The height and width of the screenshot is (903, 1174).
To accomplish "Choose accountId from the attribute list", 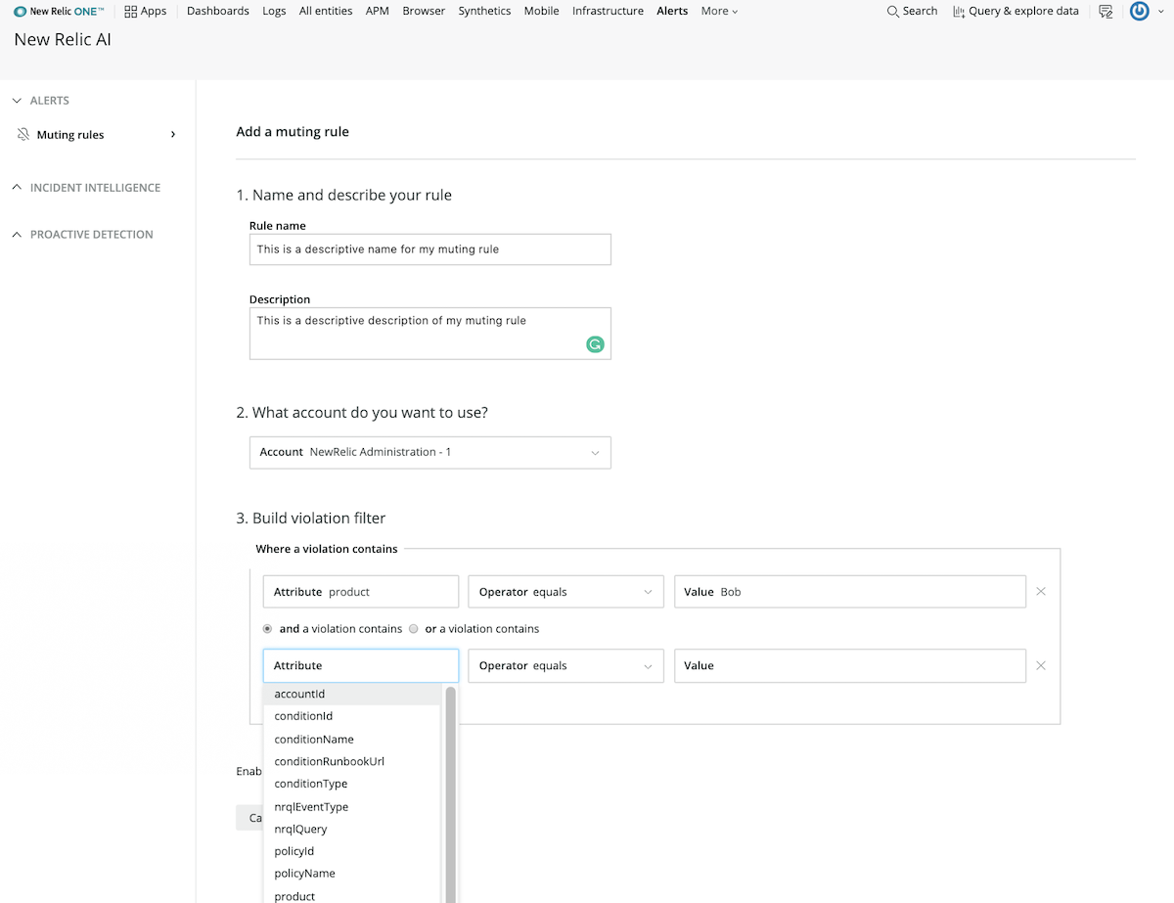I will click(x=352, y=694).
